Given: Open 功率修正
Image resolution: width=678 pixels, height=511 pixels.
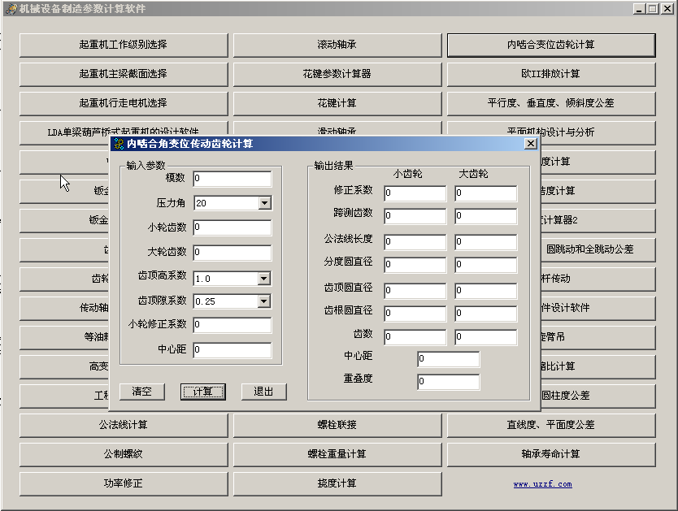Looking at the screenshot, I should [x=124, y=484].
